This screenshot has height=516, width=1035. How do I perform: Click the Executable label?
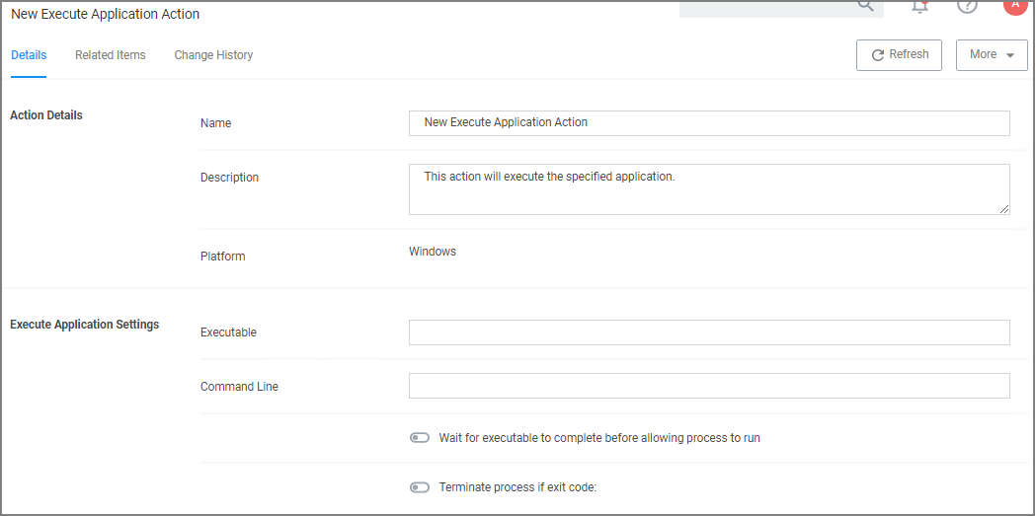(228, 332)
